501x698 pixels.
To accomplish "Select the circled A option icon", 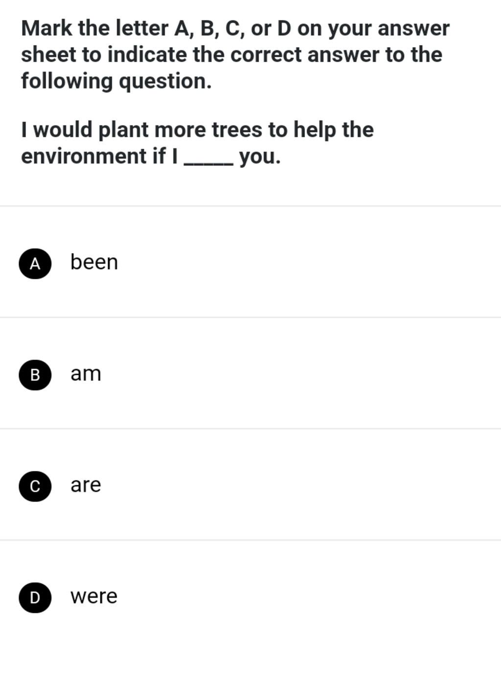I will tap(35, 263).
